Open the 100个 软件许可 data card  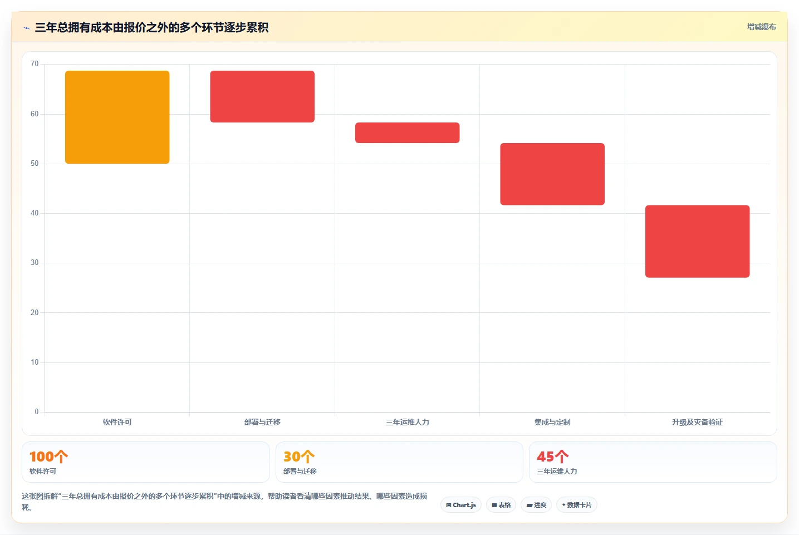(x=146, y=462)
